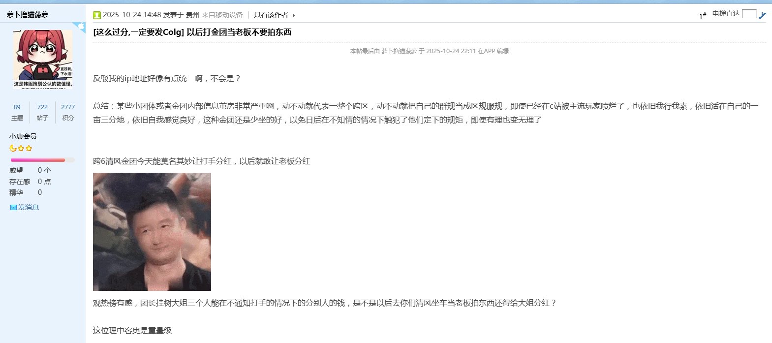Viewport: 772px width, 343px height.
Task: Open the 1# floor permalink
Action: (703, 15)
